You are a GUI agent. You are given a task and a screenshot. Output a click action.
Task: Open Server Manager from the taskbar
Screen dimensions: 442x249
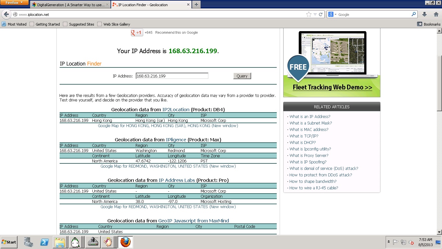pyautogui.click(x=29, y=242)
